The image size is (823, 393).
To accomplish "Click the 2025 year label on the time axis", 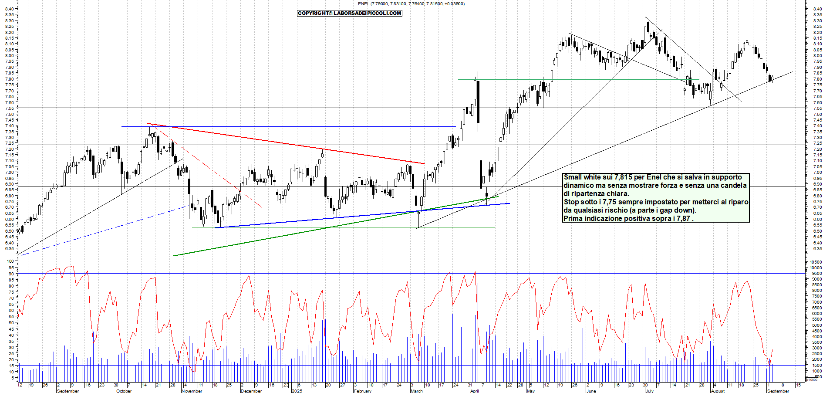I will [x=297, y=391].
